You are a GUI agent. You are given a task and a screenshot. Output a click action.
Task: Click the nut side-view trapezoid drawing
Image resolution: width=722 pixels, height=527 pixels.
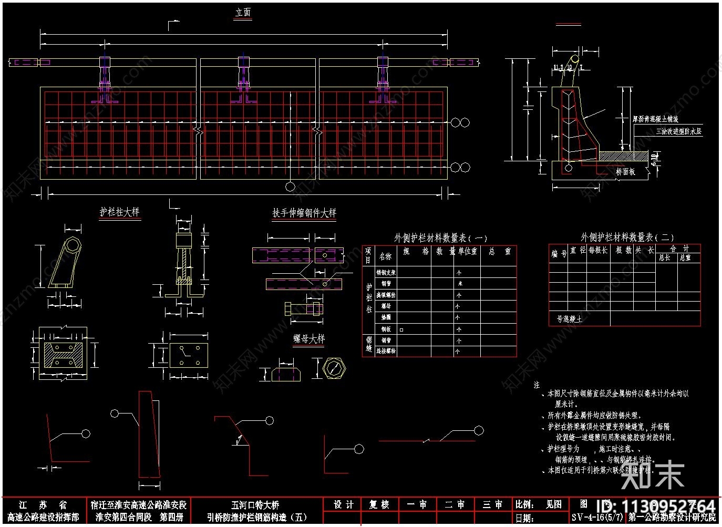286,374
